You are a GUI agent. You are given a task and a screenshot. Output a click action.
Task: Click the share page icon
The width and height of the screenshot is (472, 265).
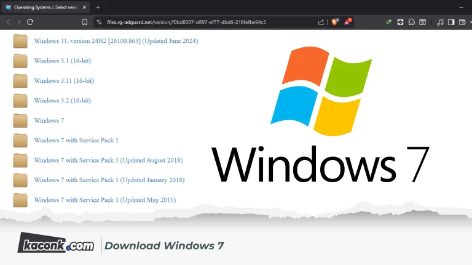[x=321, y=22]
